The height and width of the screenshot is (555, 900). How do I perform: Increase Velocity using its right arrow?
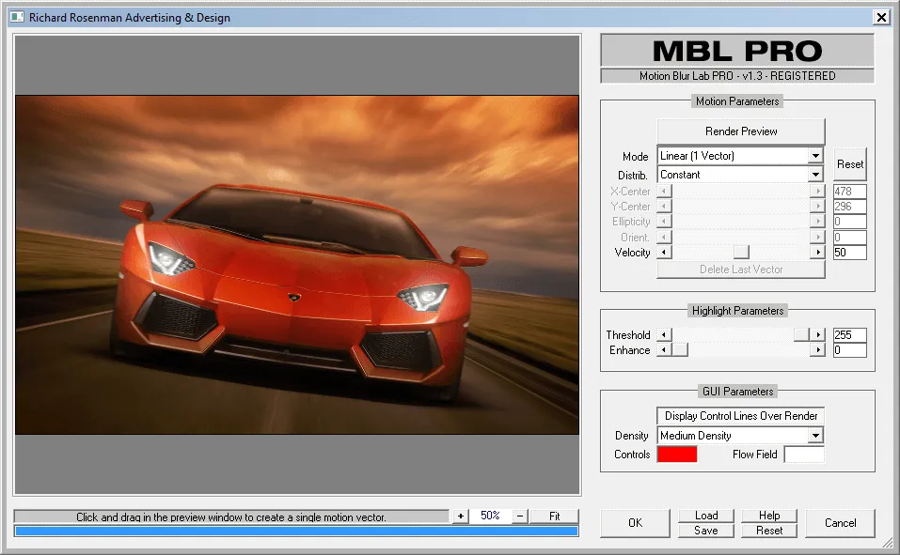click(x=817, y=252)
